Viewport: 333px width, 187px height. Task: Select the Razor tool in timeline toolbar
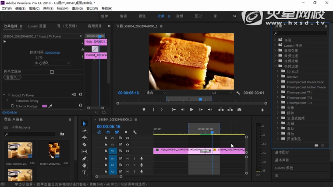[85, 145]
